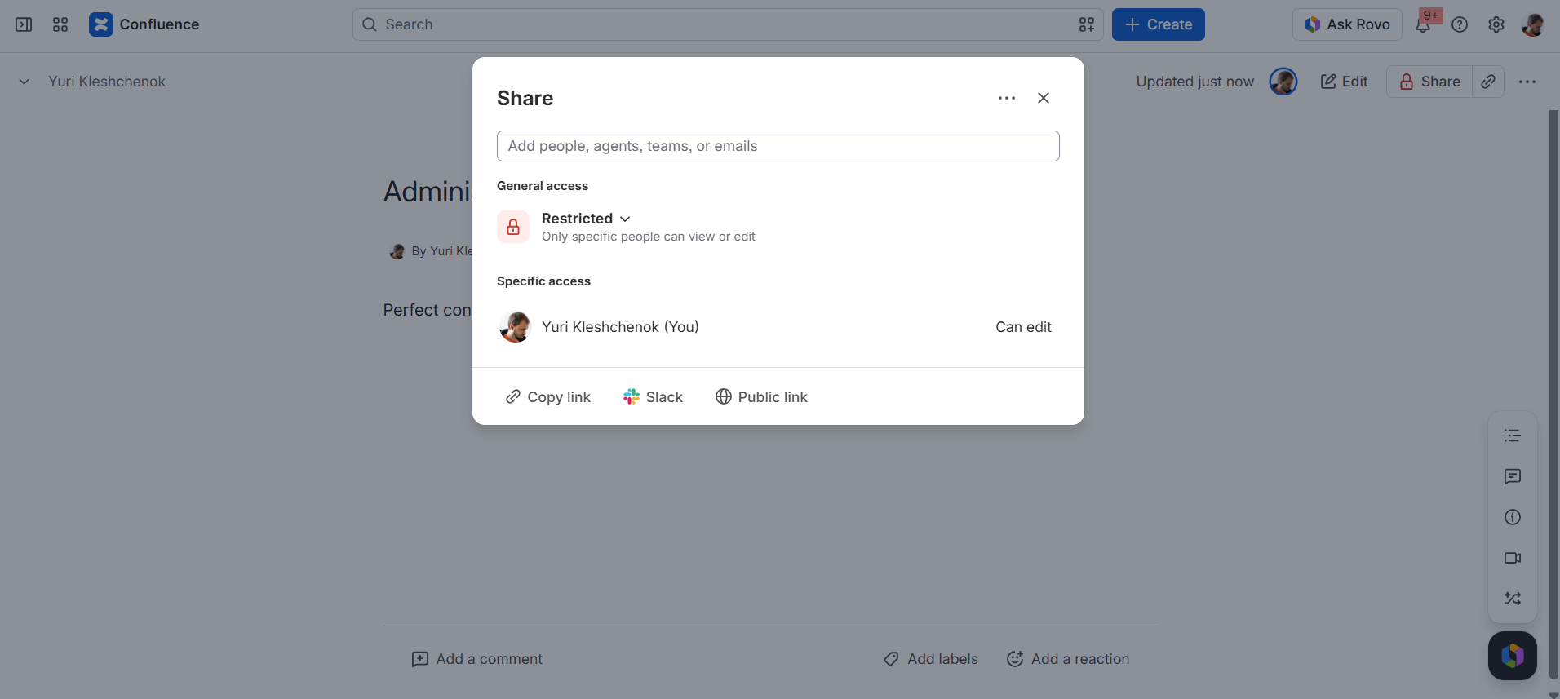
Task: Focus the Add people, agents, teams field
Action: tap(778, 146)
